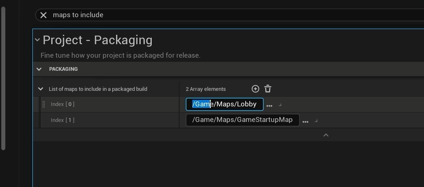424x187 pixels.
Task: Collapse the Project - Packaging section
Action: [37, 40]
